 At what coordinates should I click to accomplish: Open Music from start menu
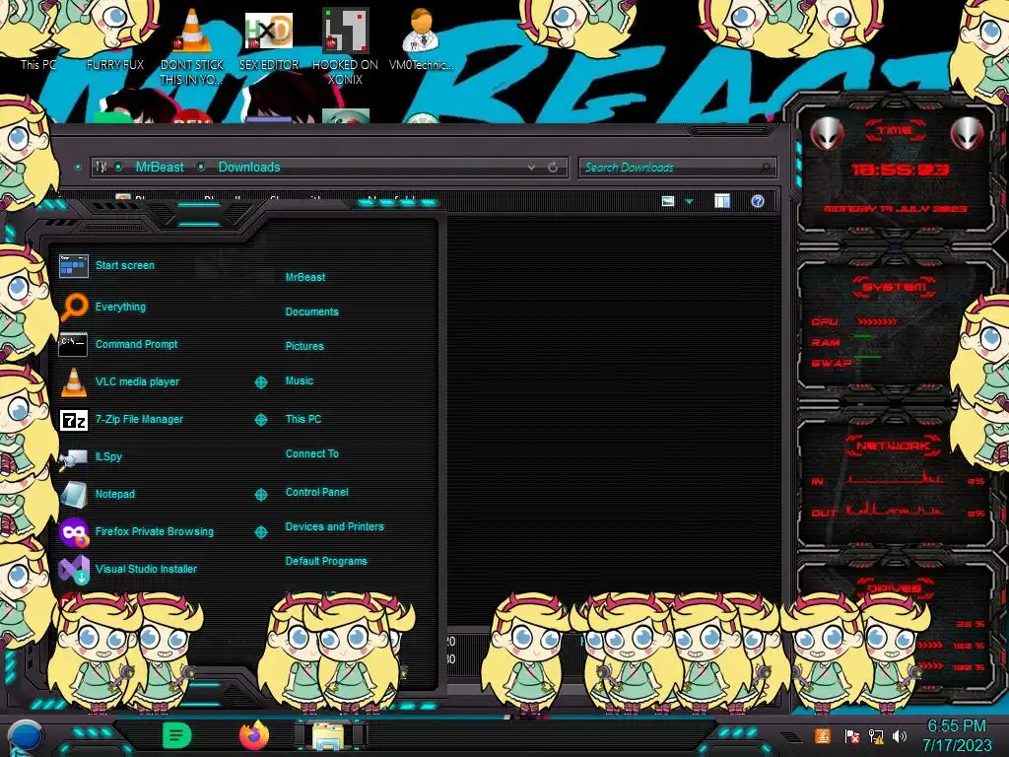coord(300,381)
